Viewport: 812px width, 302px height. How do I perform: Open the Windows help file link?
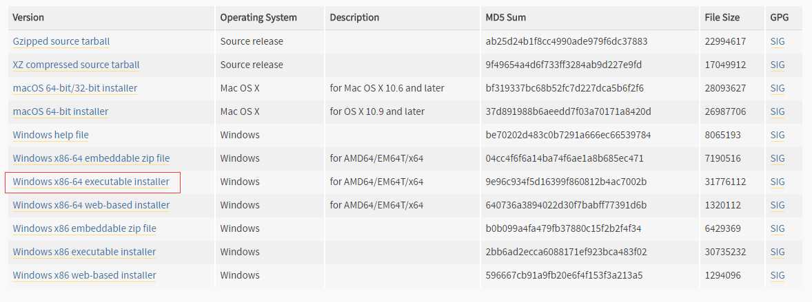pos(51,135)
